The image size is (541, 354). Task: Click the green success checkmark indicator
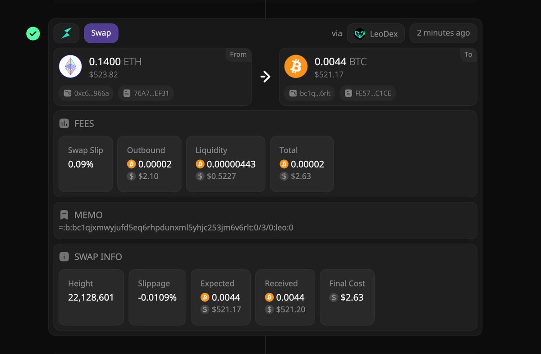[33, 33]
